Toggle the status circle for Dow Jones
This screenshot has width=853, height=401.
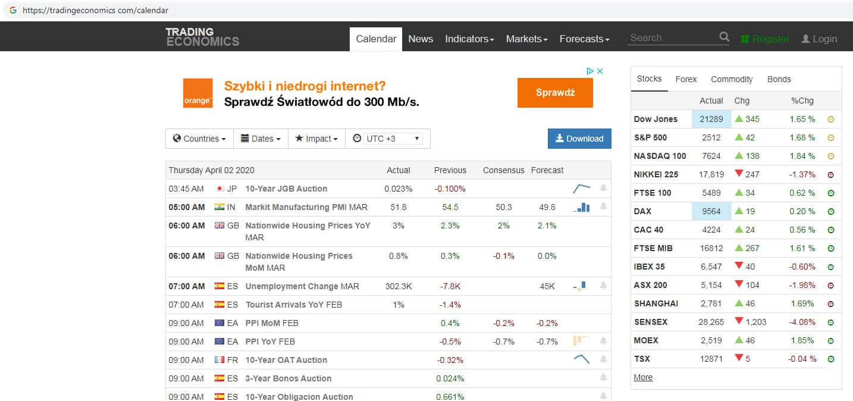click(x=831, y=119)
